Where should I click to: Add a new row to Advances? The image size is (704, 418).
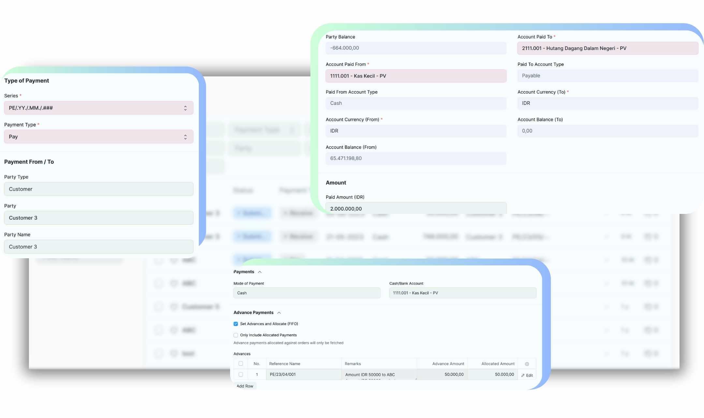pyautogui.click(x=245, y=386)
